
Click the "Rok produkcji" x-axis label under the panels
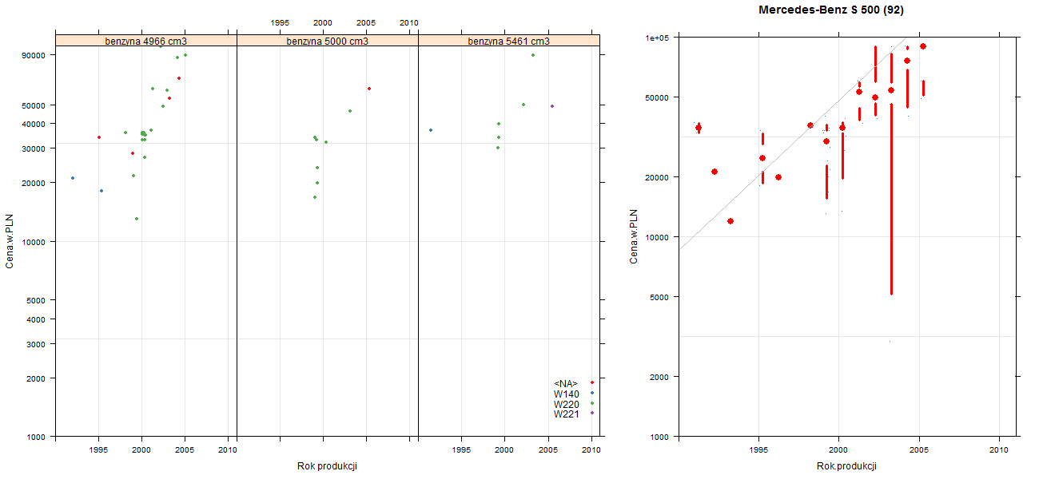(327, 466)
